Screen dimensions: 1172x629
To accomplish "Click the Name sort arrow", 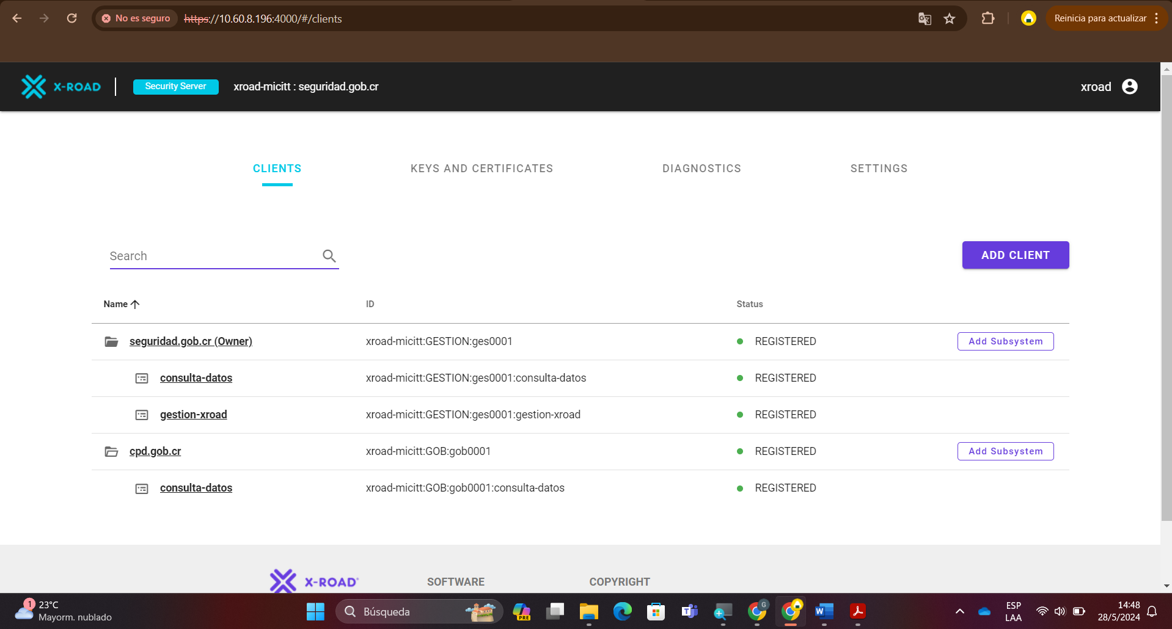I will pyautogui.click(x=135, y=304).
